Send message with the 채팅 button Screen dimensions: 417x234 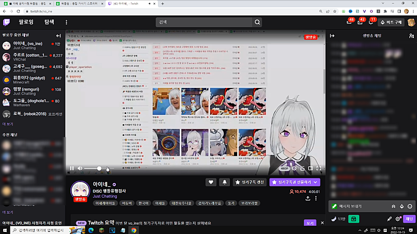pos(409,219)
